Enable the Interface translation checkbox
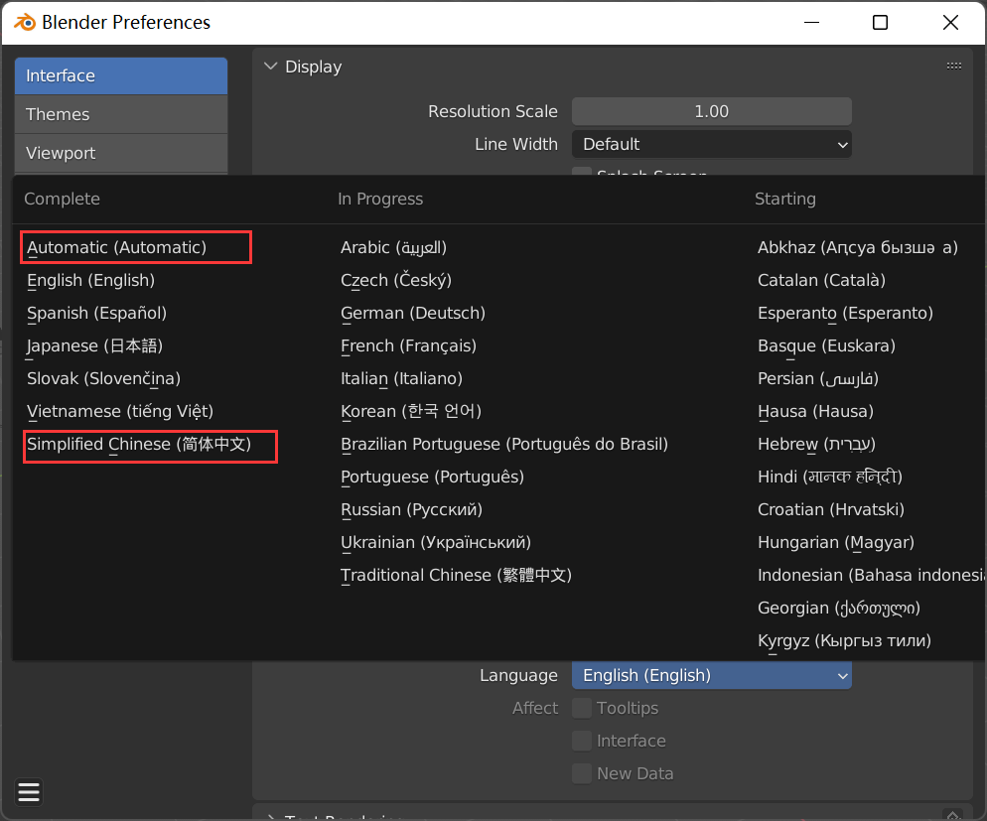This screenshot has width=987, height=821. point(582,741)
